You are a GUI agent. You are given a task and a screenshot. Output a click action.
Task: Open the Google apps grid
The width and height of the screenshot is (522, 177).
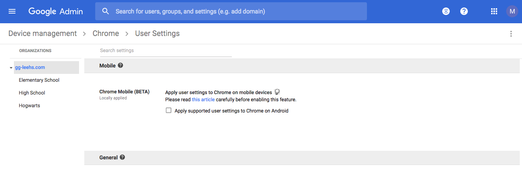click(494, 11)
